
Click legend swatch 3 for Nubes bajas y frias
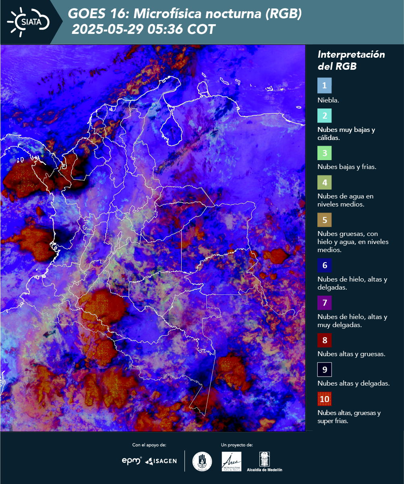[x=325, y=153]
